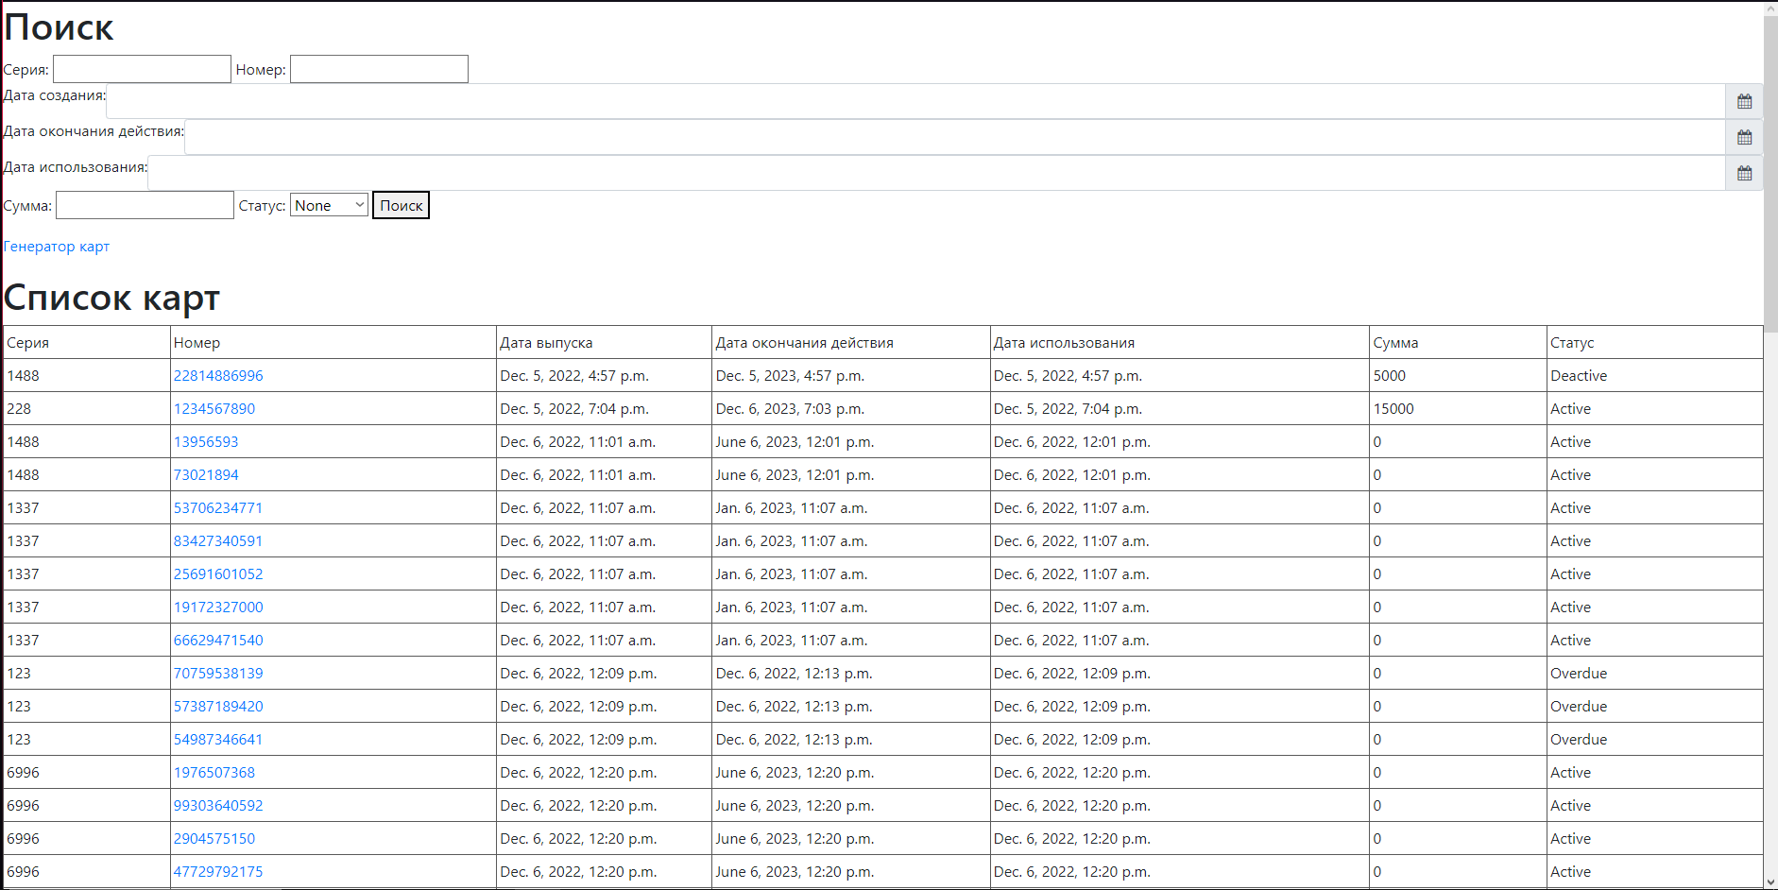Focus the Серия input field
The image size is (1778, 890).
(x=142, y=69)
